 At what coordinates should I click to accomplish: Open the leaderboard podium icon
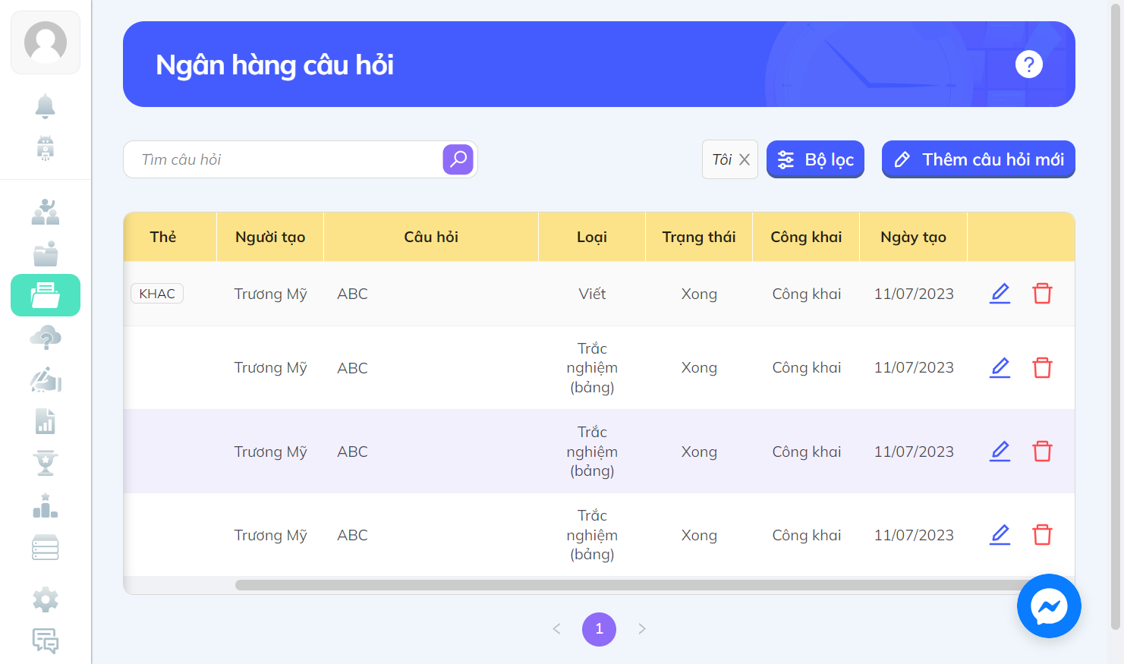pos(46,505)
